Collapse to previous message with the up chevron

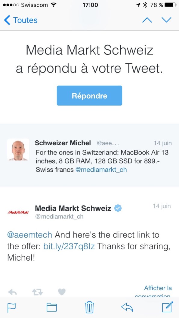click(x=147, y=20)
